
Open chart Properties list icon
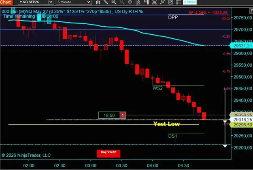pyautogui.click(x=179, y=2)
